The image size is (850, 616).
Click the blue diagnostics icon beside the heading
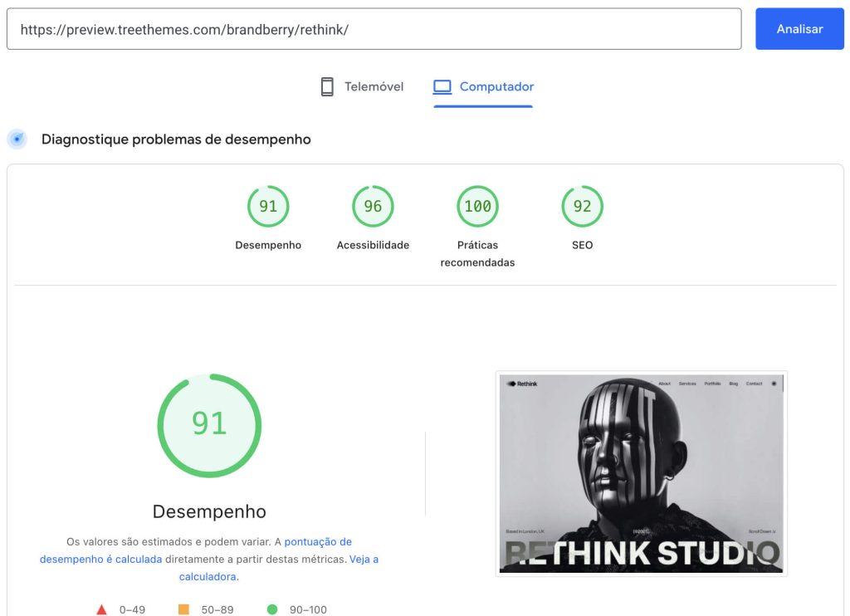pos(17,139)
